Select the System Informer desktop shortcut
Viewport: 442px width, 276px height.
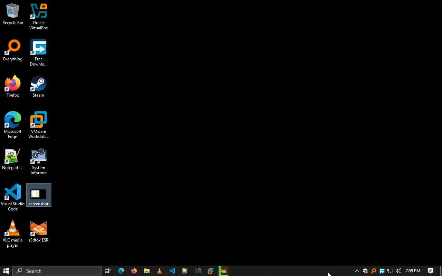[x=38, y=161]
